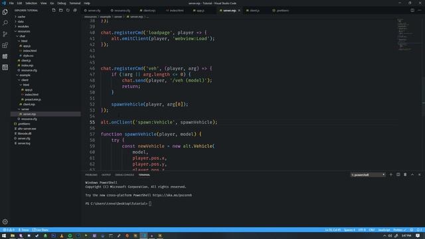The image size is (425, 239).
Task: Collapse the server folder under example
Action: tap(25, 109)
